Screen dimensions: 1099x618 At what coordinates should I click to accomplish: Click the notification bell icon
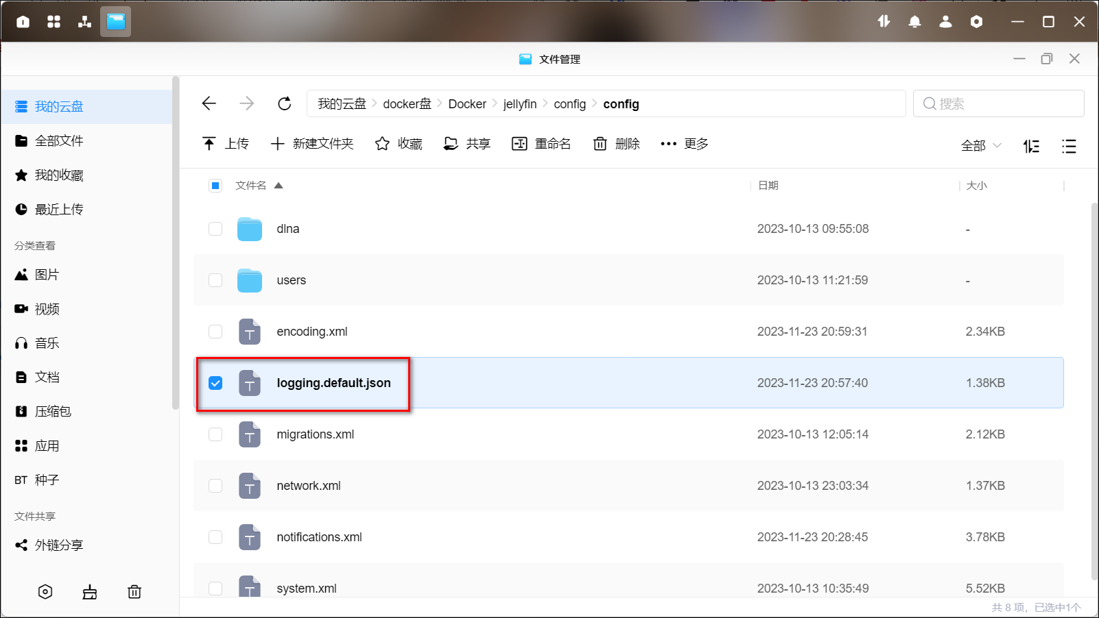pyautogui.click(x=914, y=22)
